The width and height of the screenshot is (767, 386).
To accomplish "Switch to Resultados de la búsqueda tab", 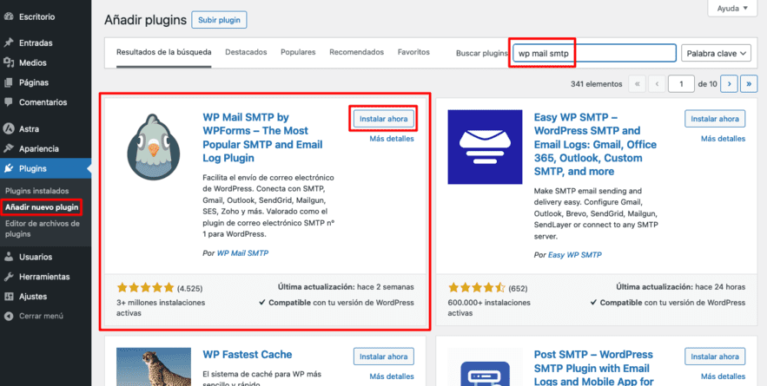I will (x=164, y=52).
